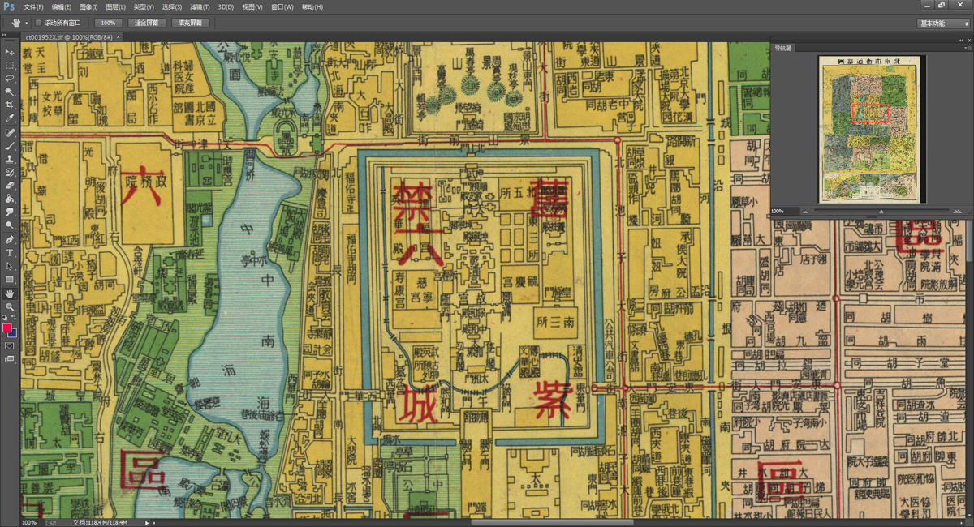
Task: Open the 图像(I) menu
Action: coord(88,6)
